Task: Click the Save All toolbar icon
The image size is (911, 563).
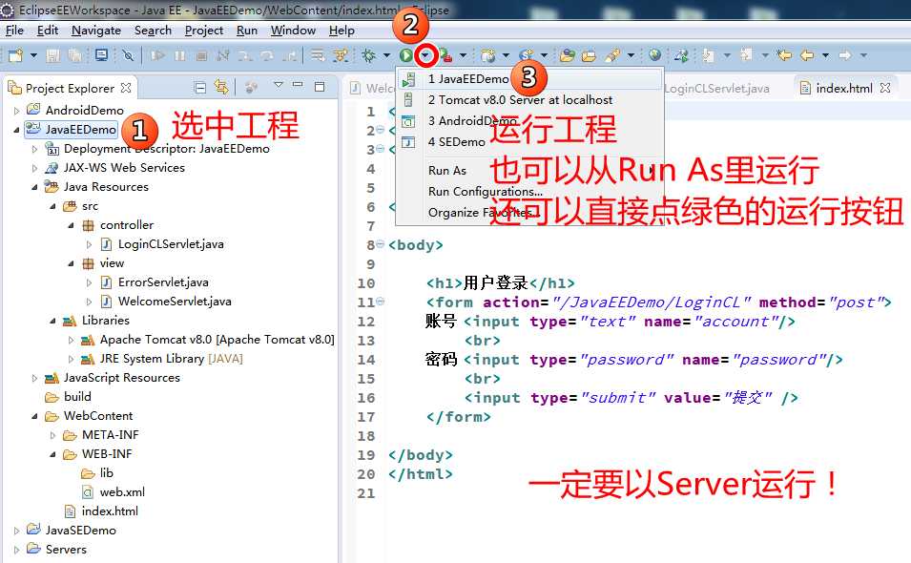Action: (74, 55)
